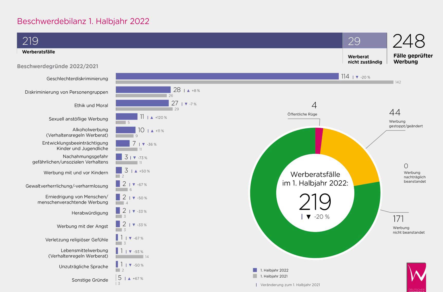Click the gray 2021 bar labeled 142

pos(255,82)
